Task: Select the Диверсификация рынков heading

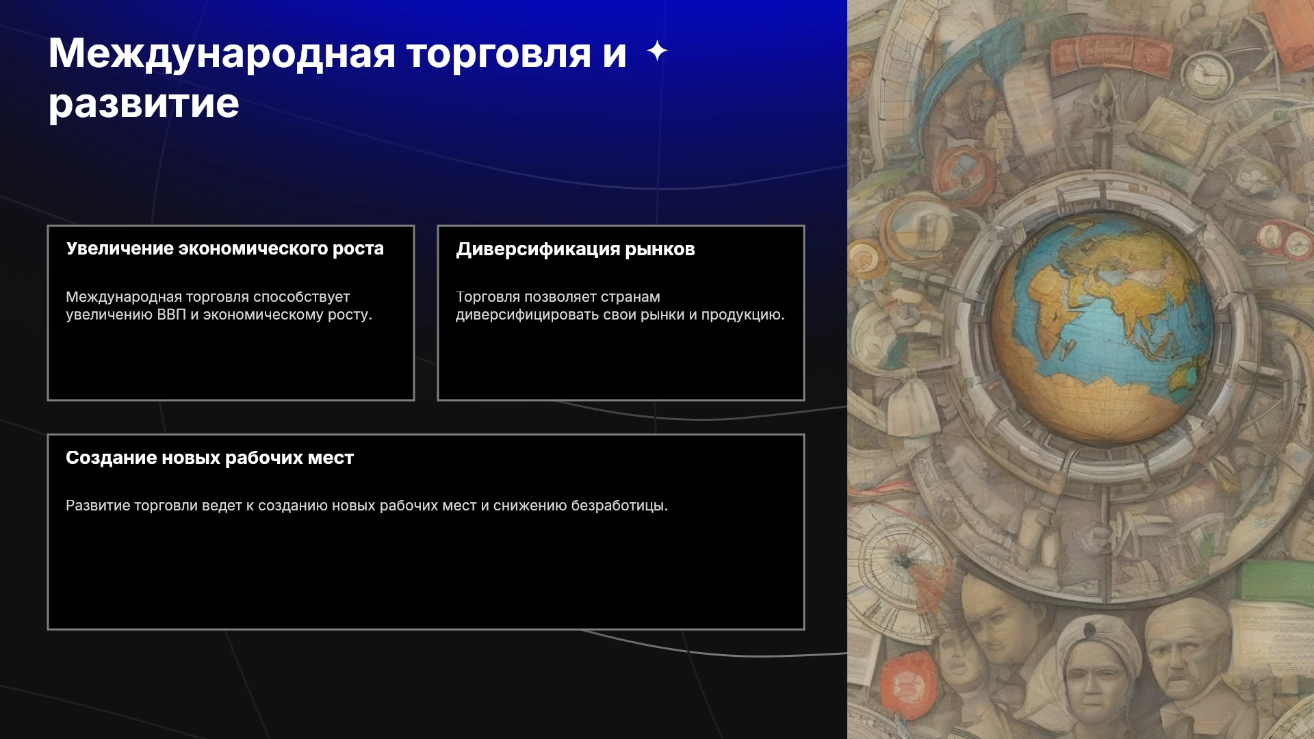Action: pos(576,249)
